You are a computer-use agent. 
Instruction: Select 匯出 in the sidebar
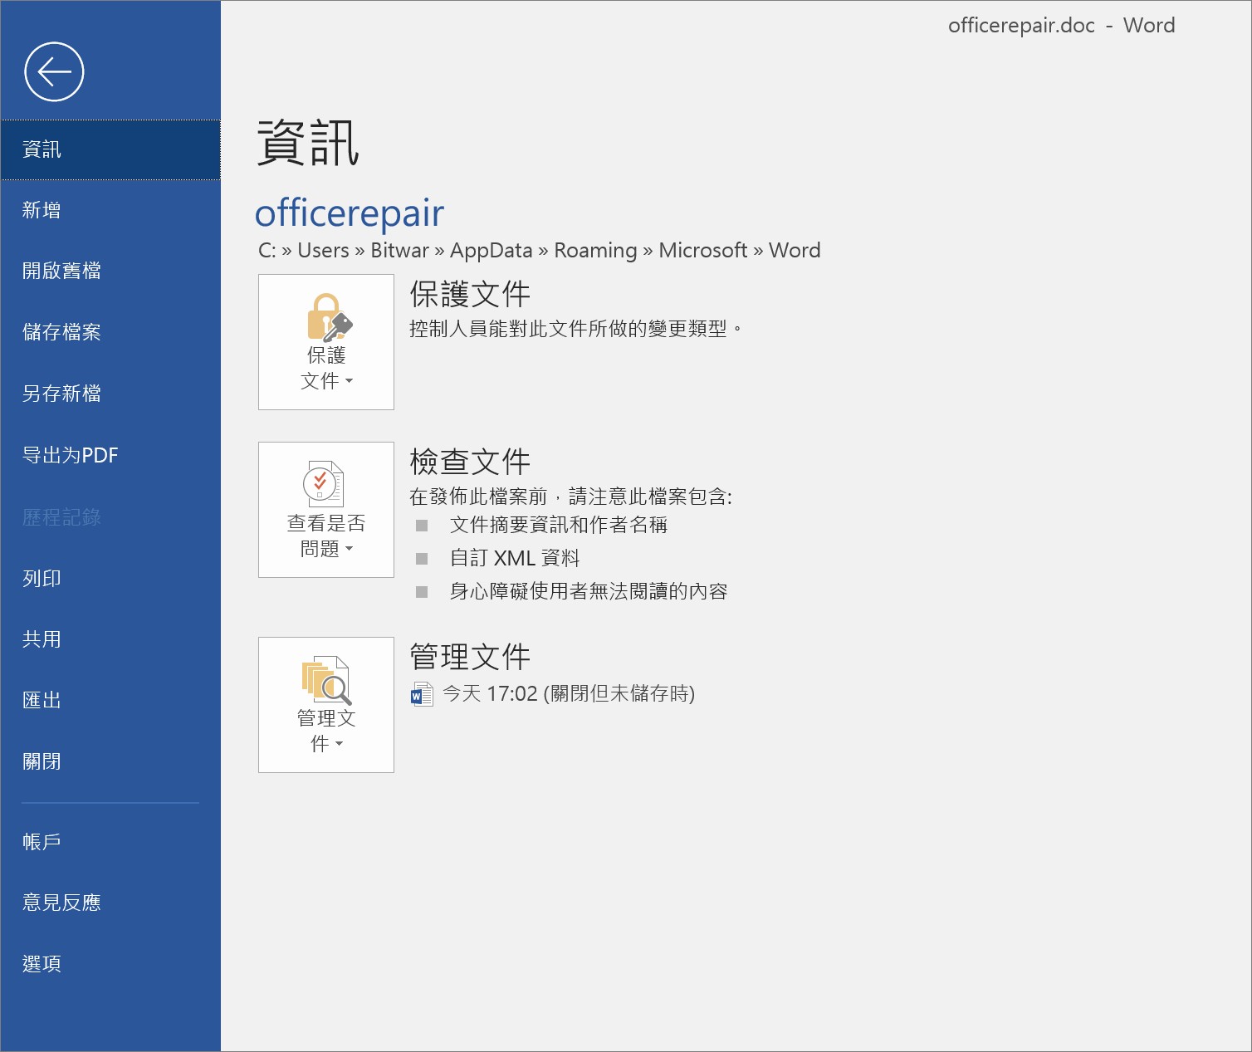point(110,700)
